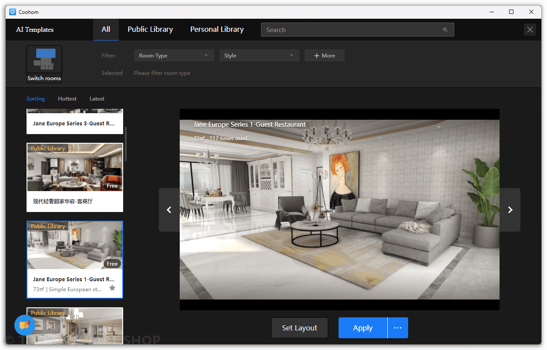
Task: Select the 现代轻奢顾家华府 template thumbnail
Action: (x=75, y=168)
